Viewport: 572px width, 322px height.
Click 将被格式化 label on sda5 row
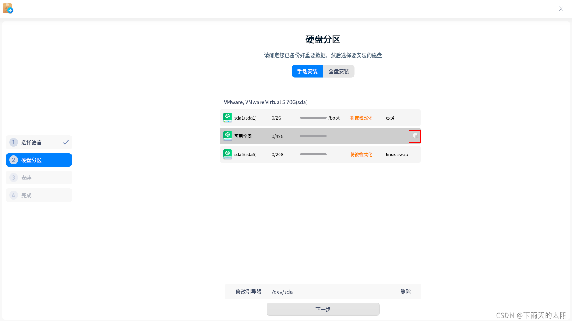coord(361,154)
